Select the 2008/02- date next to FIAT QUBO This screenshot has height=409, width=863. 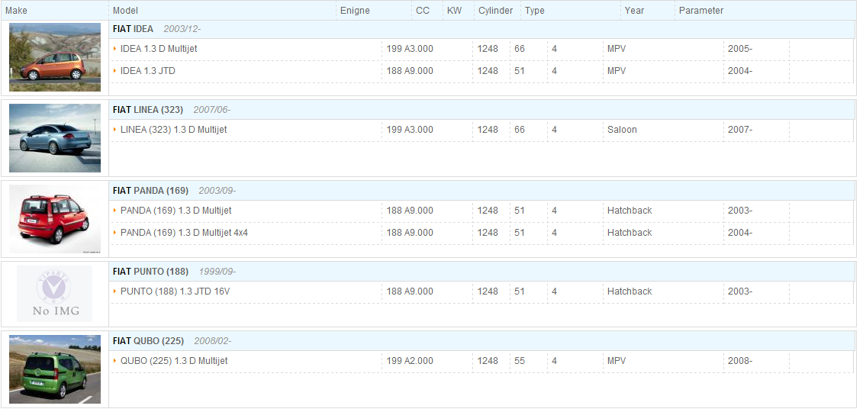[x=213, y=341]
